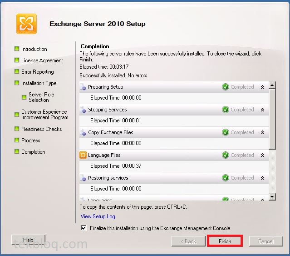Collapse the Language Files section
290x256 pixels.
pyautogui.click(x=262, y=155)
